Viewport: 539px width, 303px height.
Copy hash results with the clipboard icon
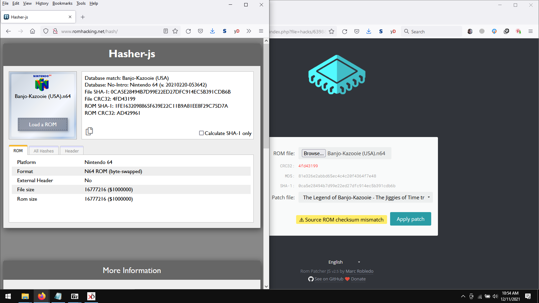coord(89,131)
